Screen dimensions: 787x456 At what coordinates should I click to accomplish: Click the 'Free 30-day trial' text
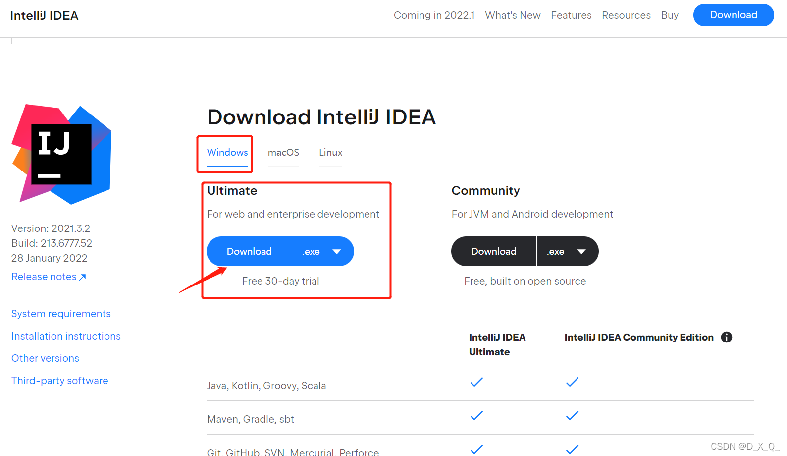[x=280, y=281]
